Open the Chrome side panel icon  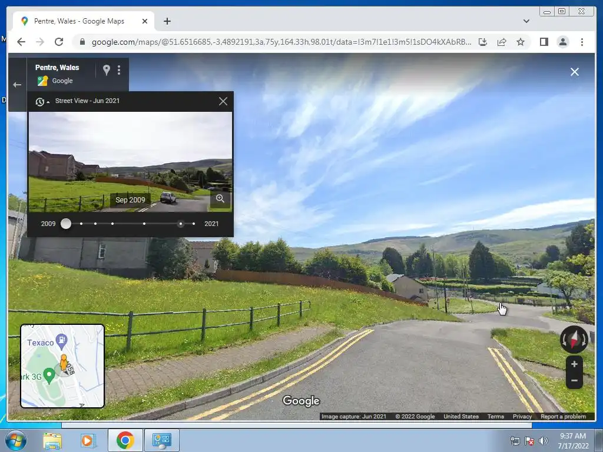[544, 42]
